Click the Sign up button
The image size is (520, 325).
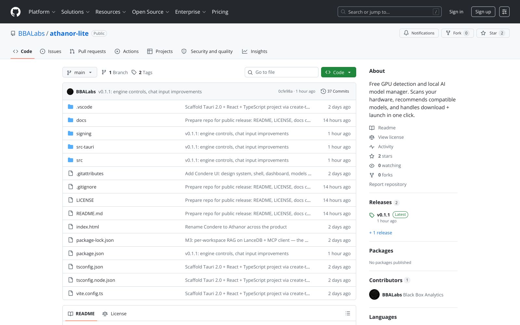click(483, 12)
